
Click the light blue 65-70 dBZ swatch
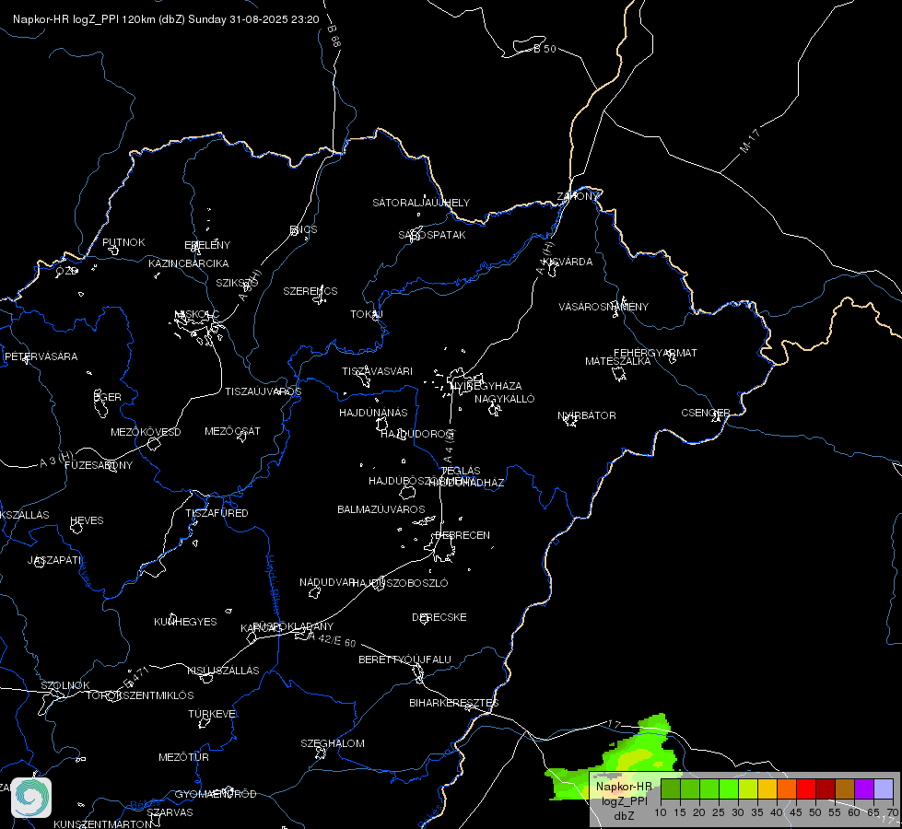pos(883,788)
